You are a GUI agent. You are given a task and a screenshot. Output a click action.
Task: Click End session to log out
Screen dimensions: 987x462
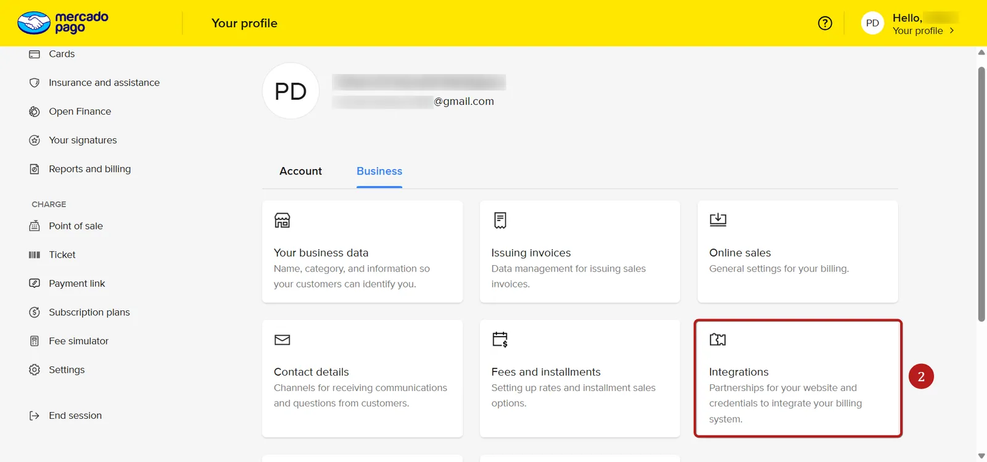pyautogui.click(x=75, y=416)
